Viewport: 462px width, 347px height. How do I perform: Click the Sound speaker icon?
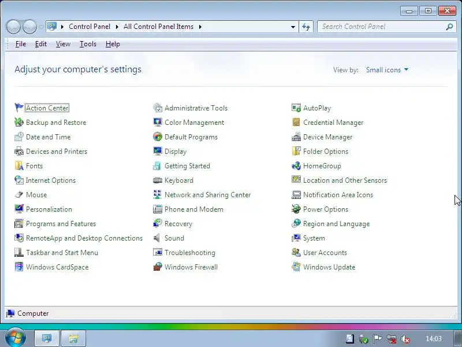click(x=157, y=238)
